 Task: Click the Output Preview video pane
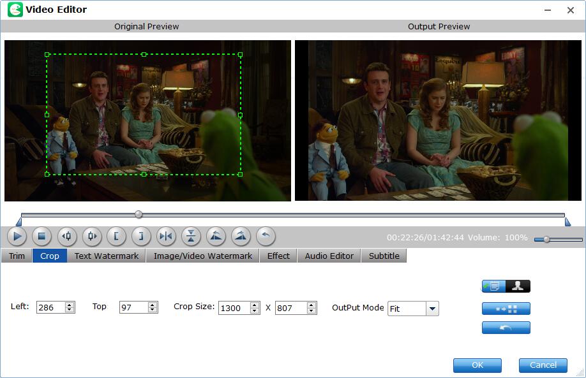438,120
